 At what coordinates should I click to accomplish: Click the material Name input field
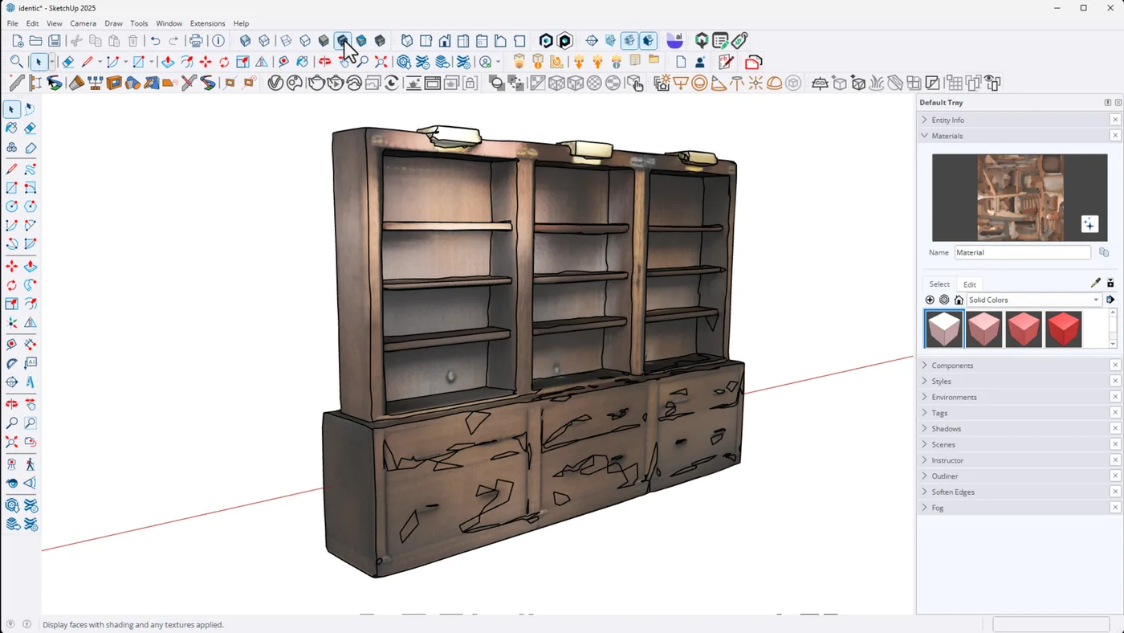point(1022,252)
